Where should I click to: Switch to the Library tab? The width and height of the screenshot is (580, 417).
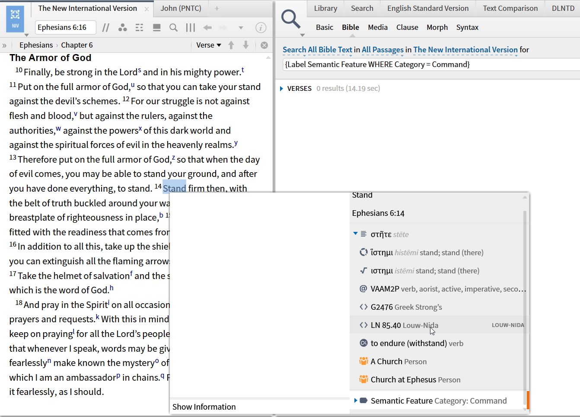point(325,8)
